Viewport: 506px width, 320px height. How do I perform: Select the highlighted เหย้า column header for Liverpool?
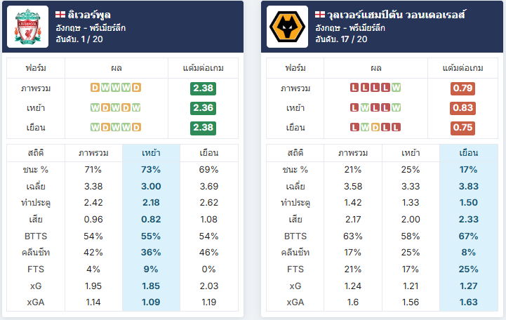coord(151,153)
